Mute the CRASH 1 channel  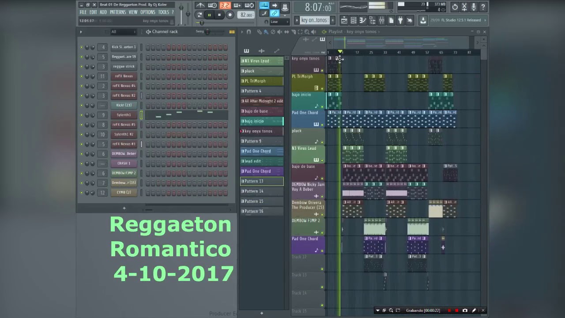pyautogui.click(x=81, y=163)
